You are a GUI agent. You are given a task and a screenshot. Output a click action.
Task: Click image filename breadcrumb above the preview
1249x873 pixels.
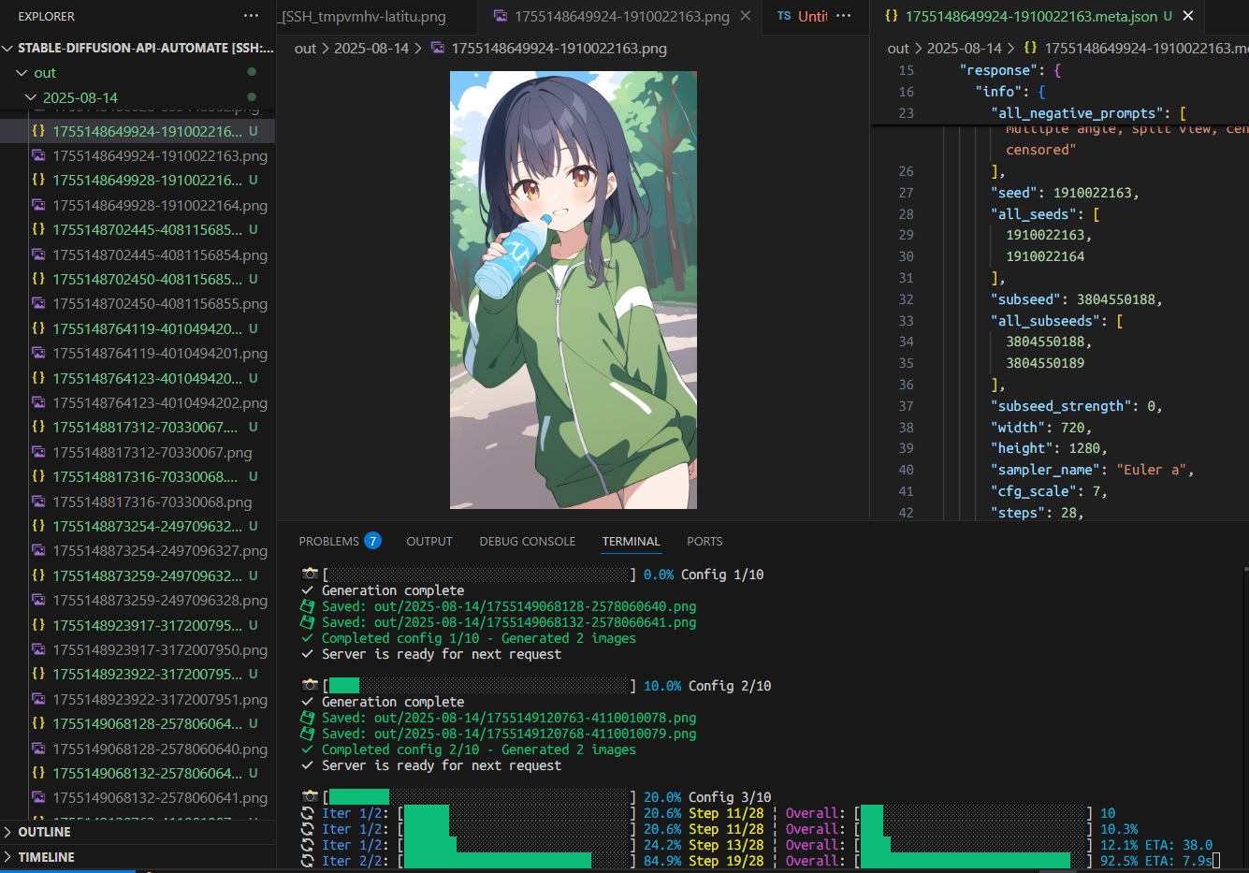[x=559, y=48]
